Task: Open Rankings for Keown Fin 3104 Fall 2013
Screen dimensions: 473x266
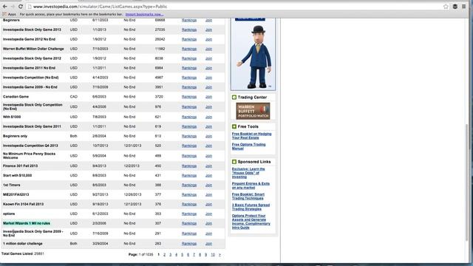Action: tap(189, 204)
